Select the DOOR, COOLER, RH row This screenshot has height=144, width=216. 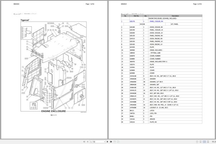[x=162, y=27]
